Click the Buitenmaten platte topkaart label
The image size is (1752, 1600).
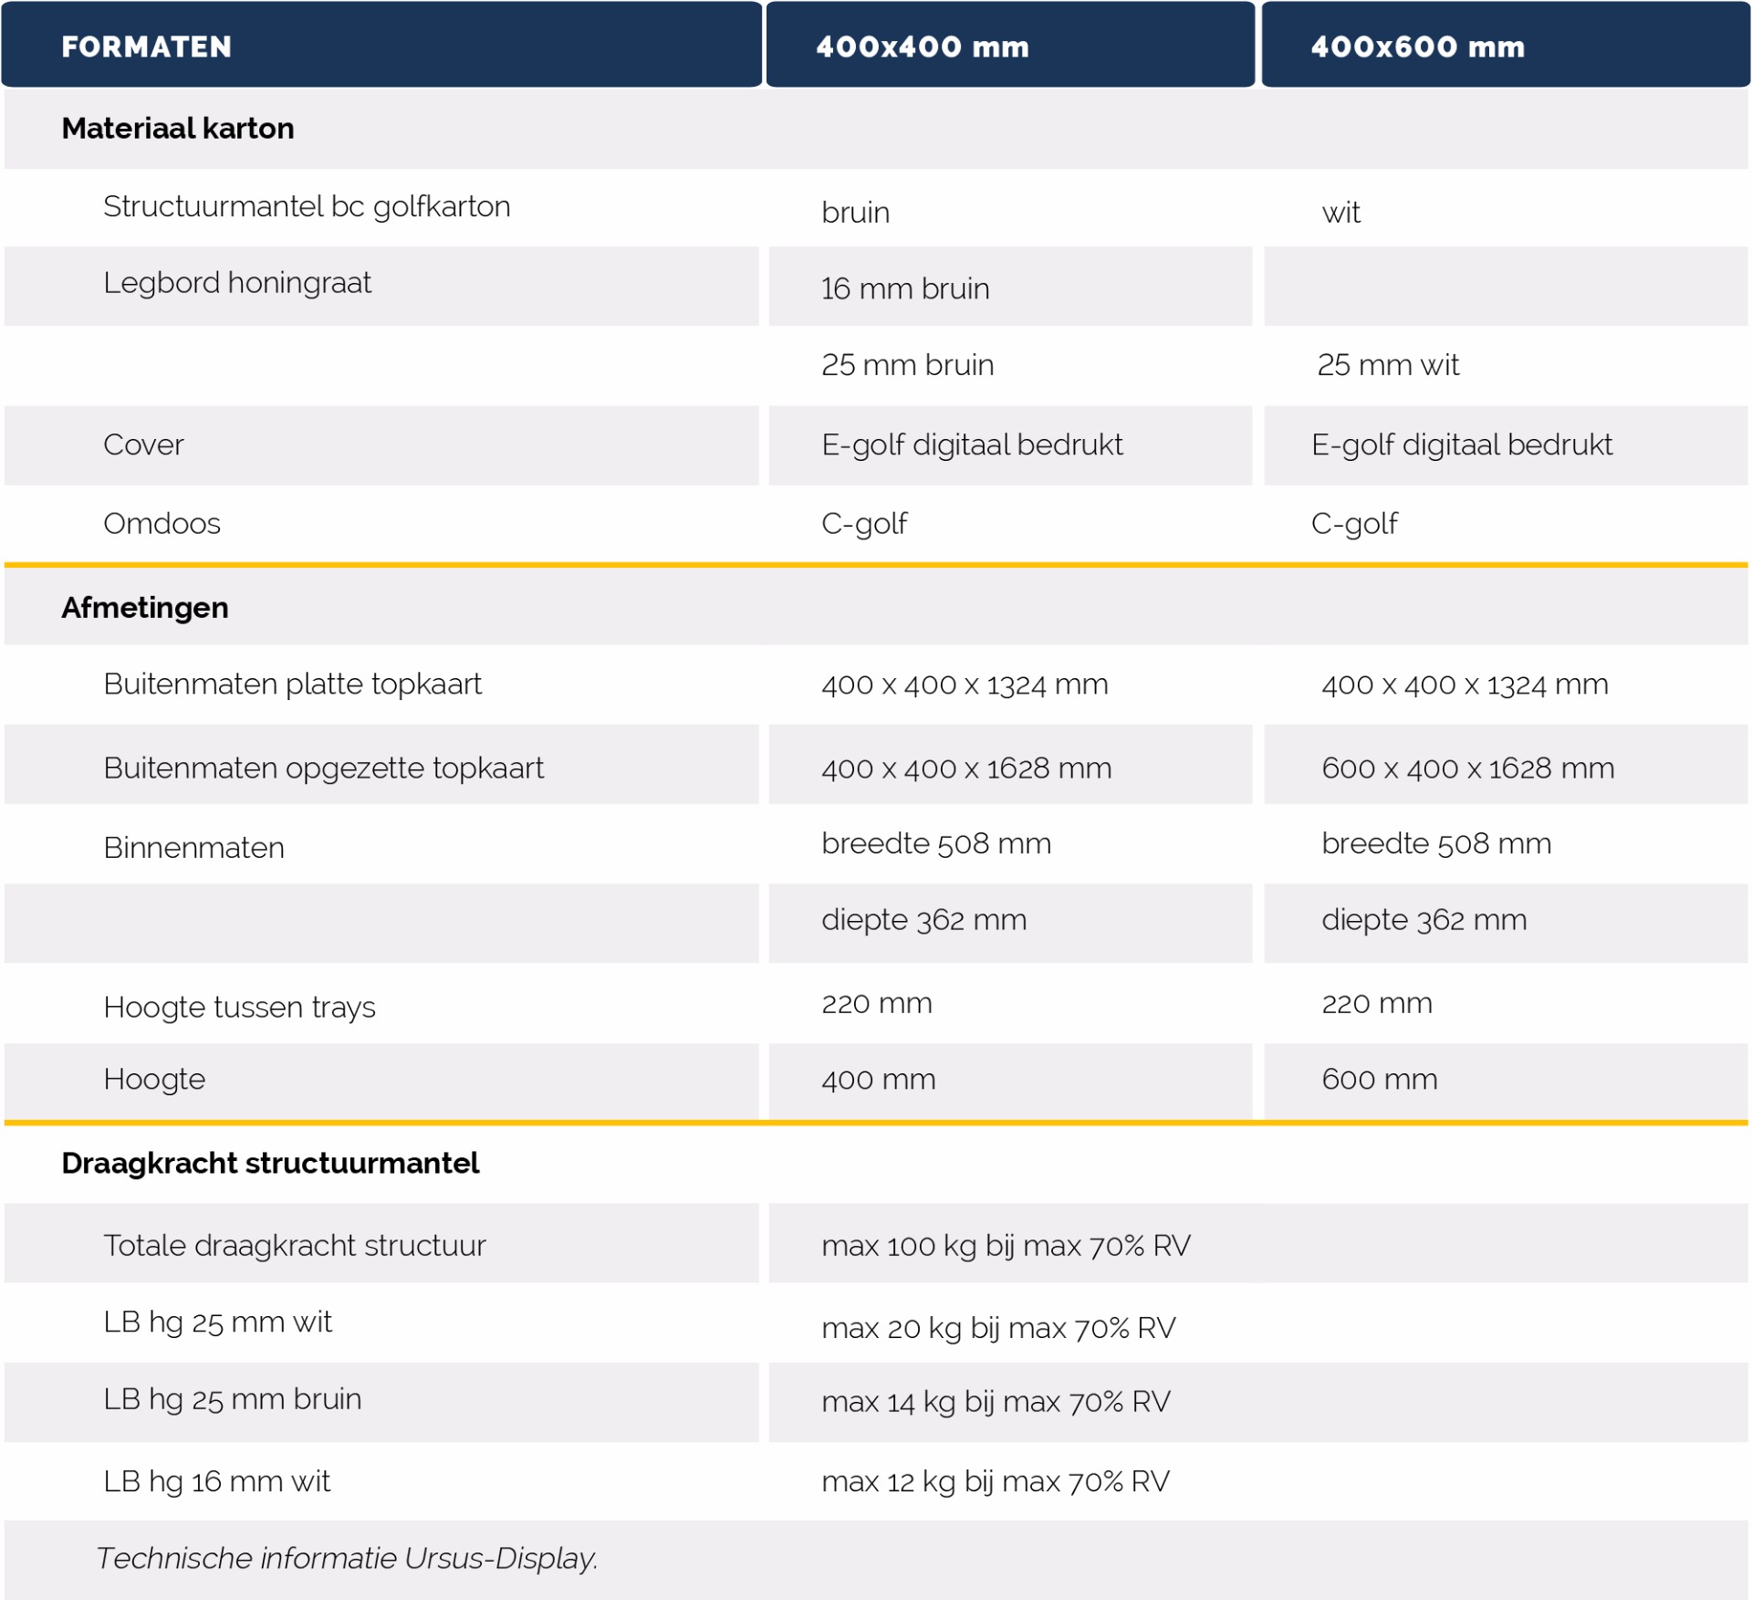pyautogui.click(x=292, y=685)
